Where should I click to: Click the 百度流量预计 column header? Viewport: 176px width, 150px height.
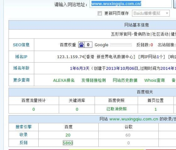[x=33, y=100]
